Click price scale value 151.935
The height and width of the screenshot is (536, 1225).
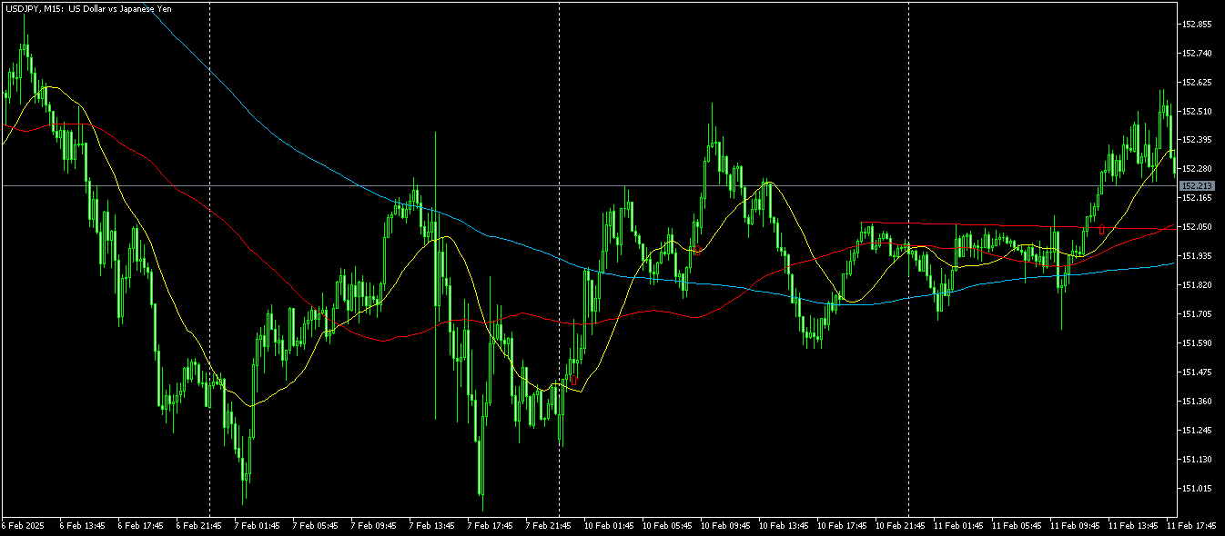[x=1195, y=256]
